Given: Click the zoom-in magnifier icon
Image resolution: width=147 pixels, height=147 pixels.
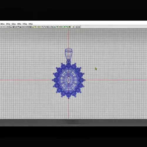Looking at the screenshot, I should coord(43,27).
